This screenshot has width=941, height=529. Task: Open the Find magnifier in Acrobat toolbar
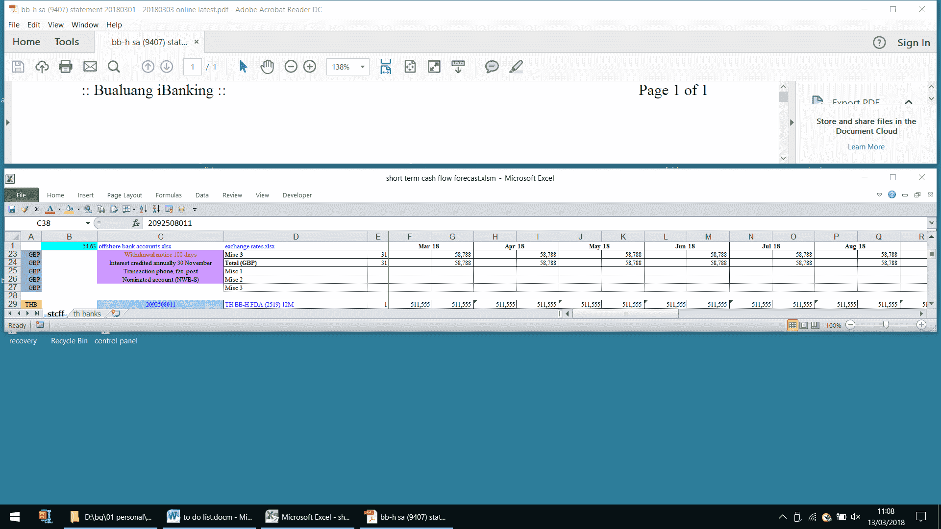114,67
